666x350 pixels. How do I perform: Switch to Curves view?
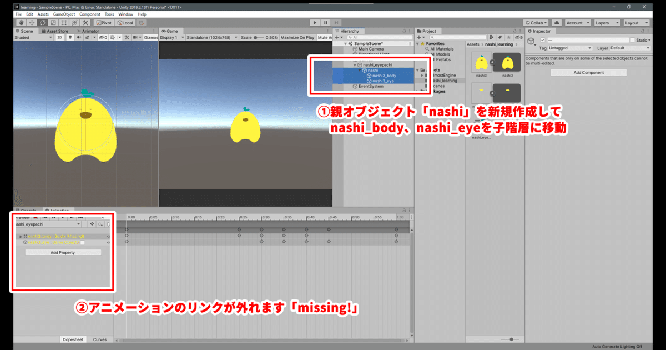click(100, 339)
